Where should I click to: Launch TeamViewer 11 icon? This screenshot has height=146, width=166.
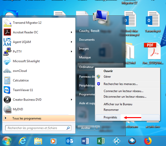click(7, 90)
